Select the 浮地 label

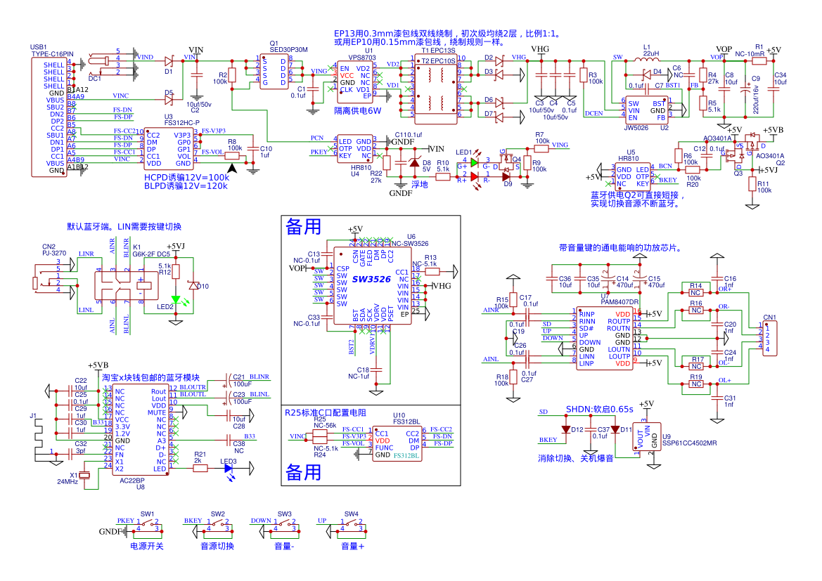pos(419,184)
